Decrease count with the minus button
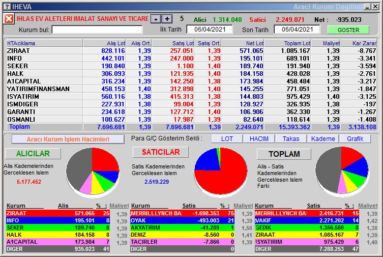Screen dimensions: 383x257 (x=156, y=19)
